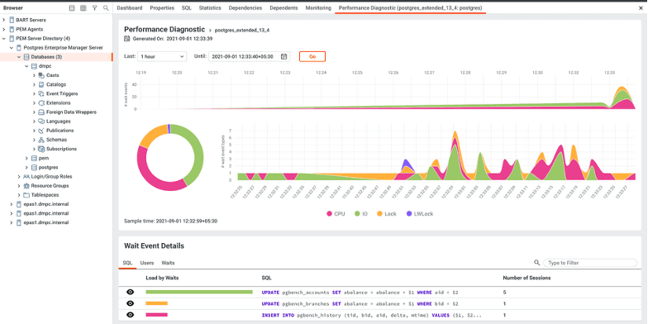Click the Foreign Data Wrappers node icon

click(41, 112)
